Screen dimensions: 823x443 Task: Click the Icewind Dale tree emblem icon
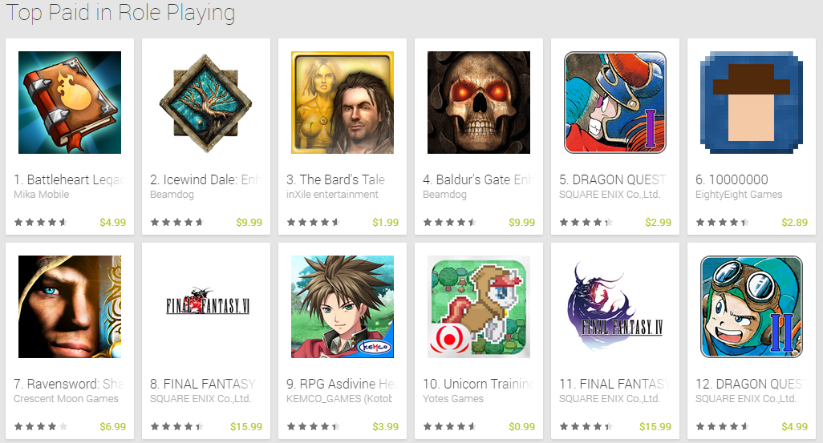[x=205, y=103]
